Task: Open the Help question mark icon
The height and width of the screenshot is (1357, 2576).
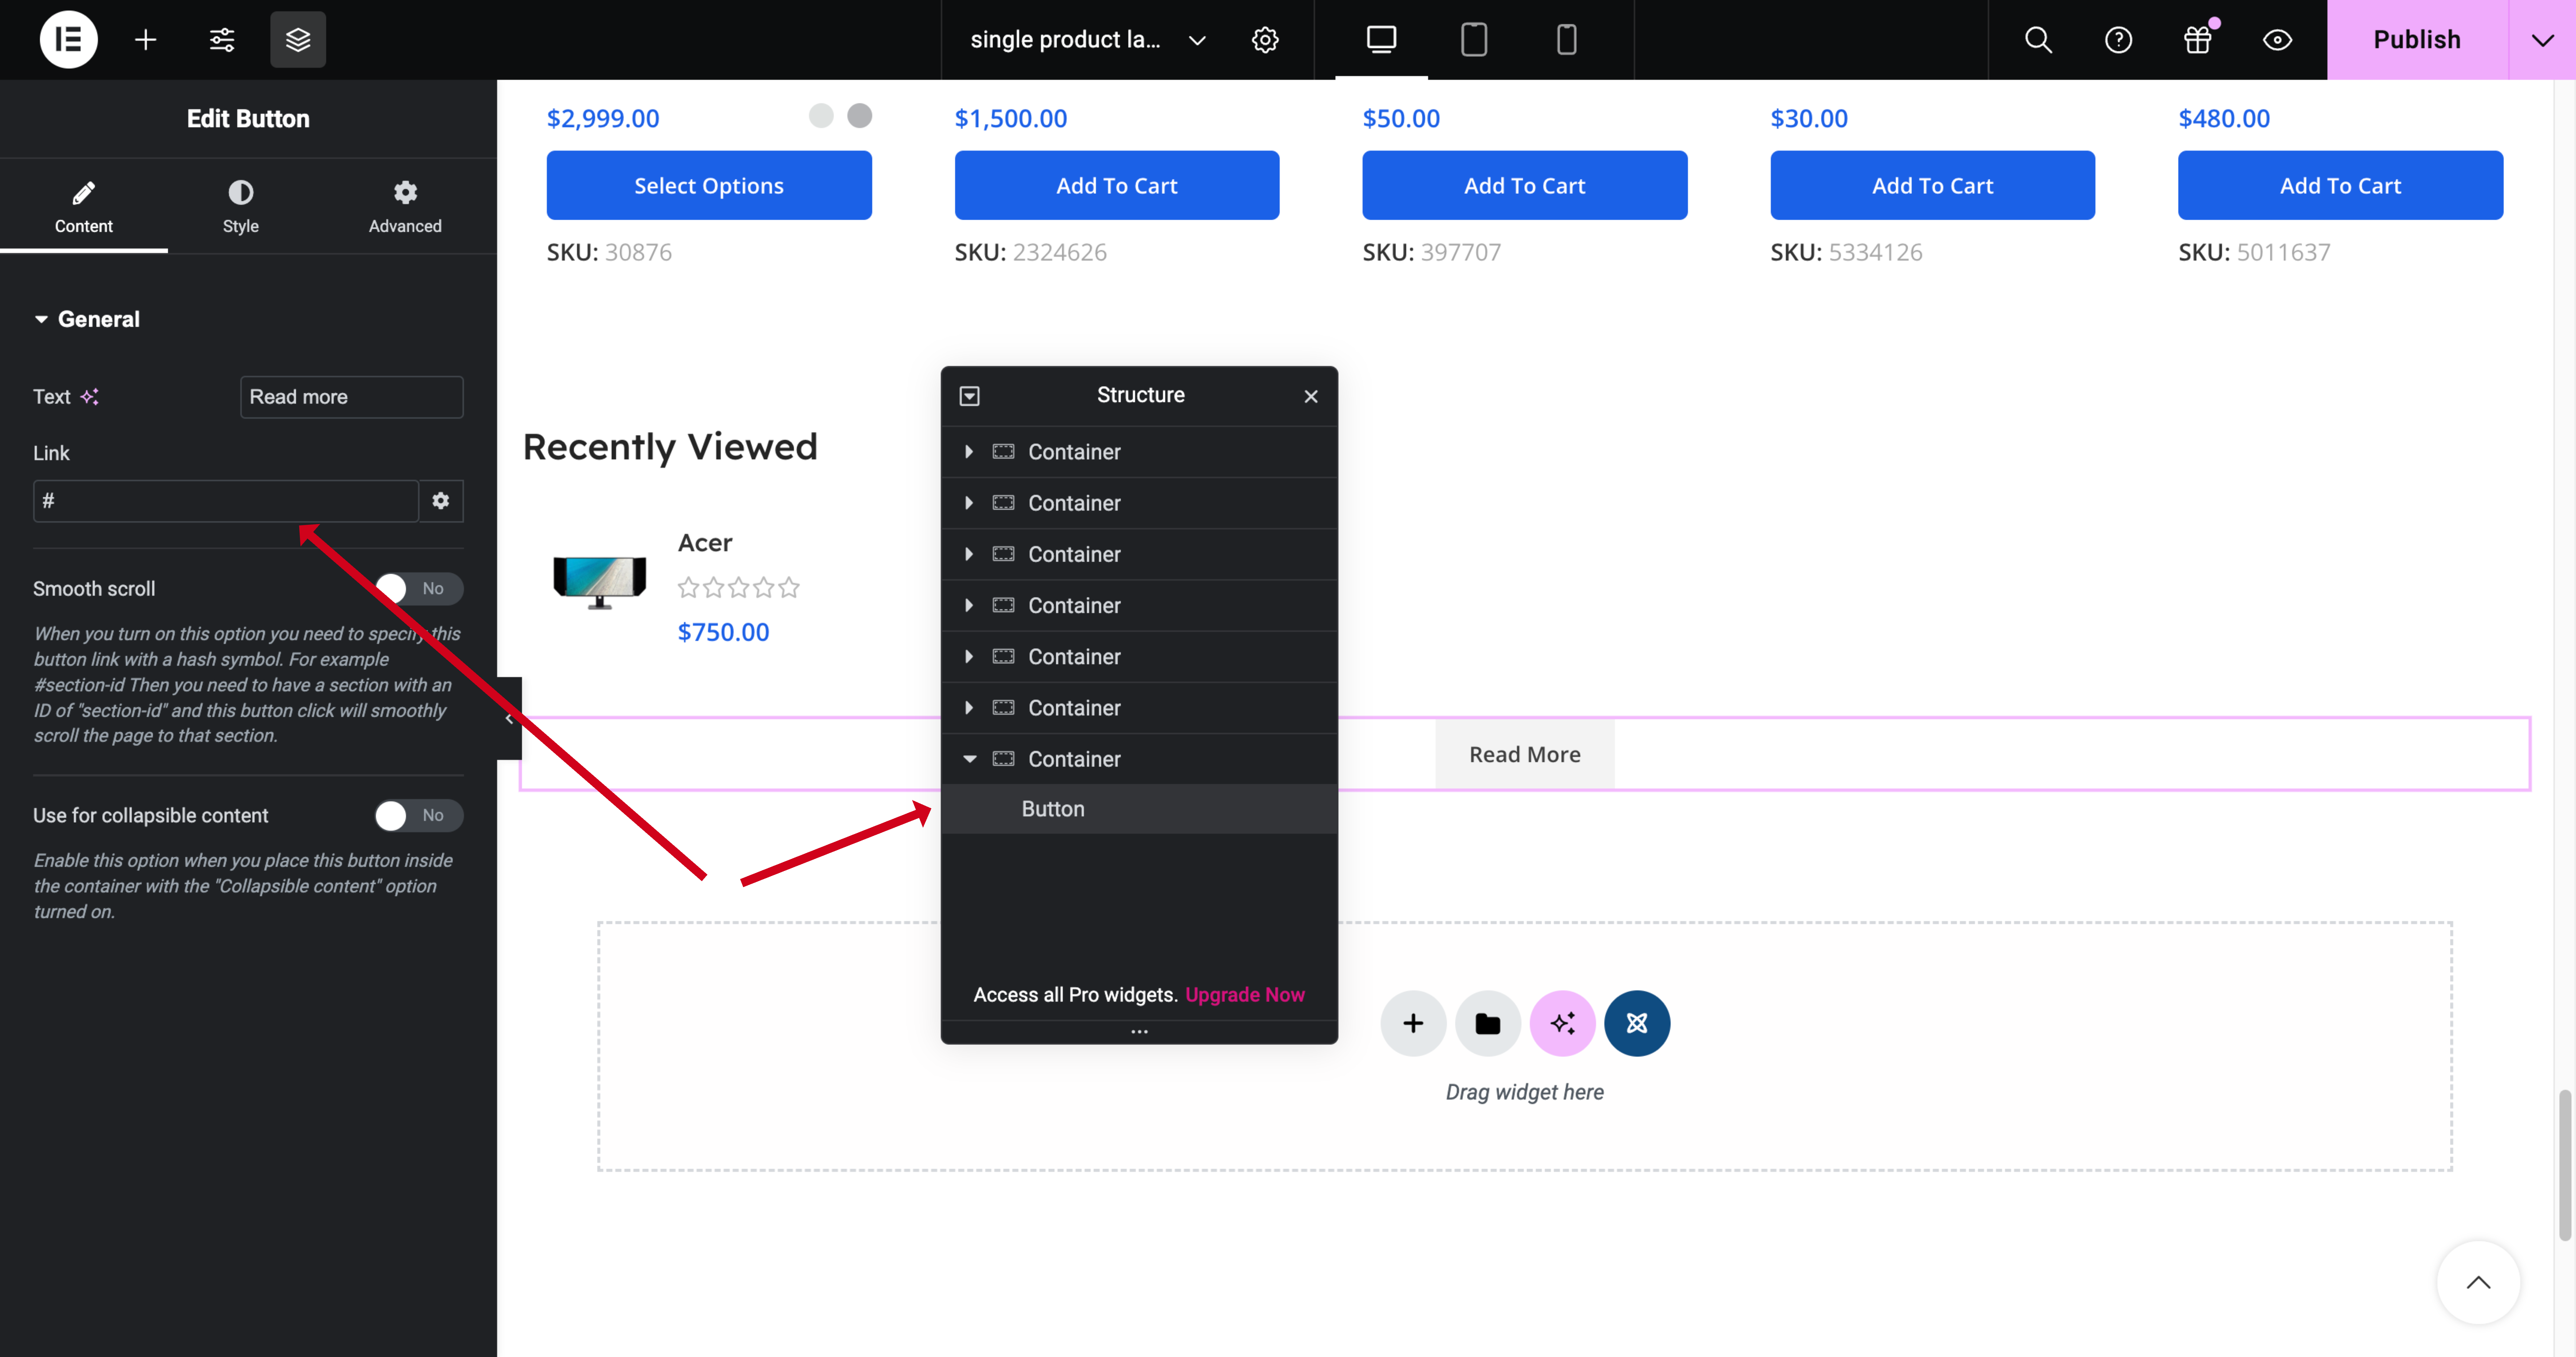Action: tap(2118, 40)
